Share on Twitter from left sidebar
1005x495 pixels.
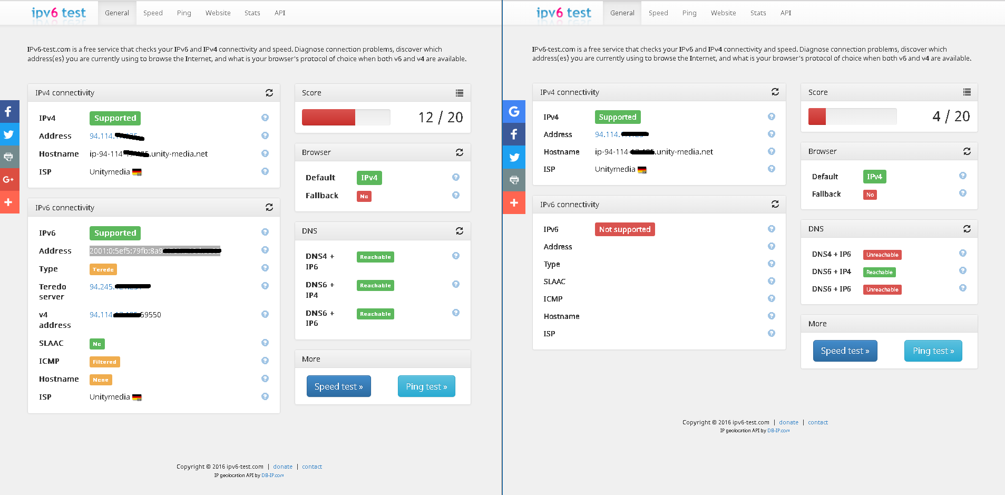coord(9,134)
